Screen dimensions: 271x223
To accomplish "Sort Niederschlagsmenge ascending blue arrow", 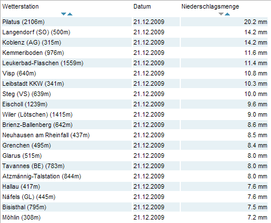I will click(227, 14).
